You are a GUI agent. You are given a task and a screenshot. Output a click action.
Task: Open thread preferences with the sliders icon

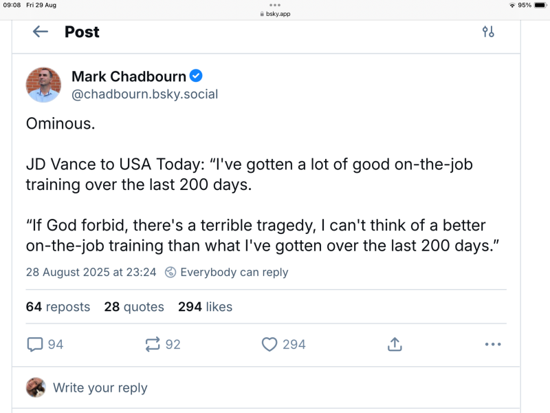pyautogui.click(x=488, y=32)
